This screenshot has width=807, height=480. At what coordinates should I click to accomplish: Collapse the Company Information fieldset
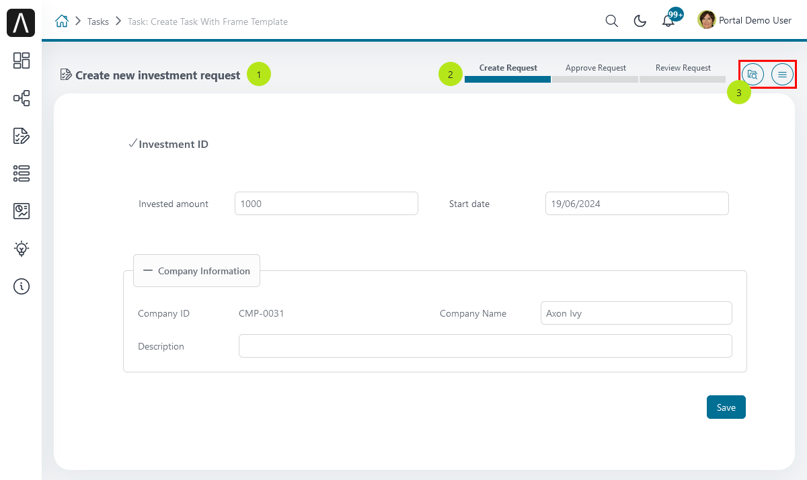click(x=196, y=271)
